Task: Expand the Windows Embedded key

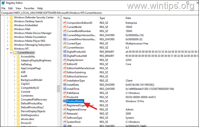Action: tap(8, 25)
